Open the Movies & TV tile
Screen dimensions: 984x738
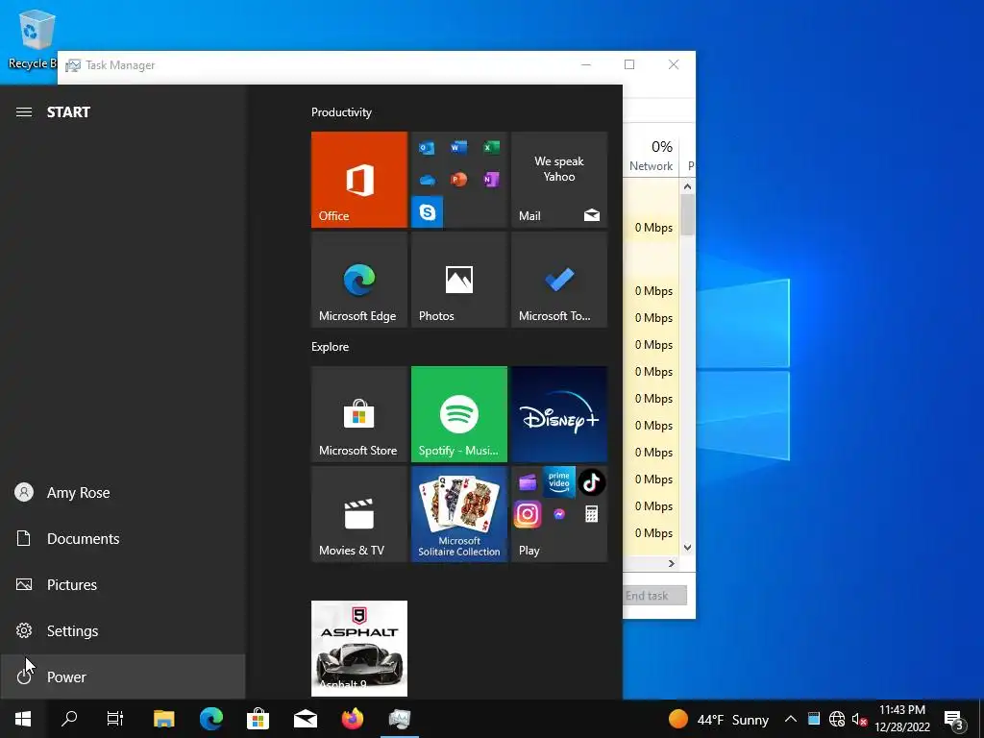pos(359,514)
